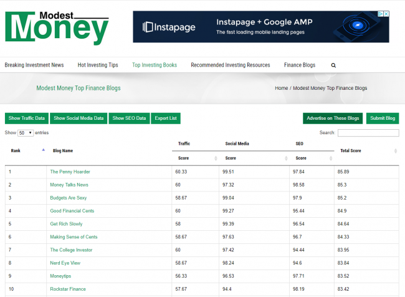This screenshot has width=405, height=297.
Task: Focus the table Search input field
Action: click(x=368, y=133)
